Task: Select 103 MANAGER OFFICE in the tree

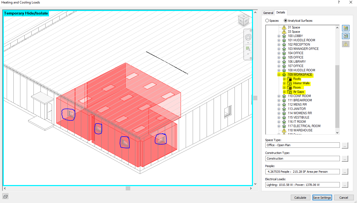Action: coord(303,49)
